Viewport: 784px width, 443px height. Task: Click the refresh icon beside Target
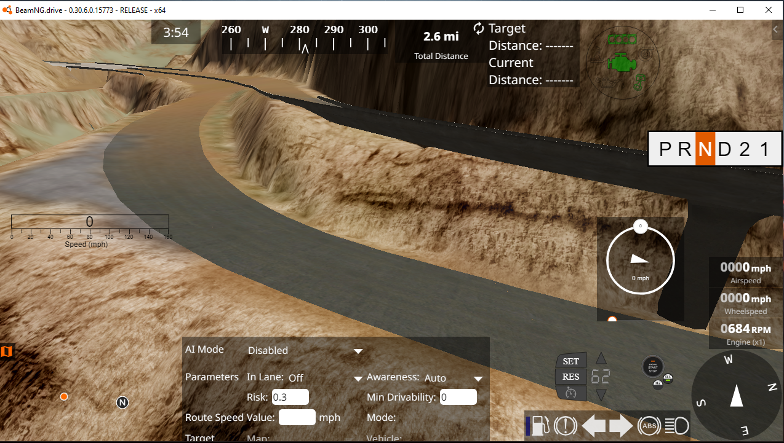(479, 28)
